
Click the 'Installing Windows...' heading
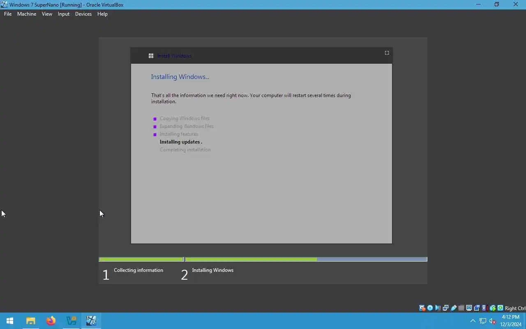point(180,76)
